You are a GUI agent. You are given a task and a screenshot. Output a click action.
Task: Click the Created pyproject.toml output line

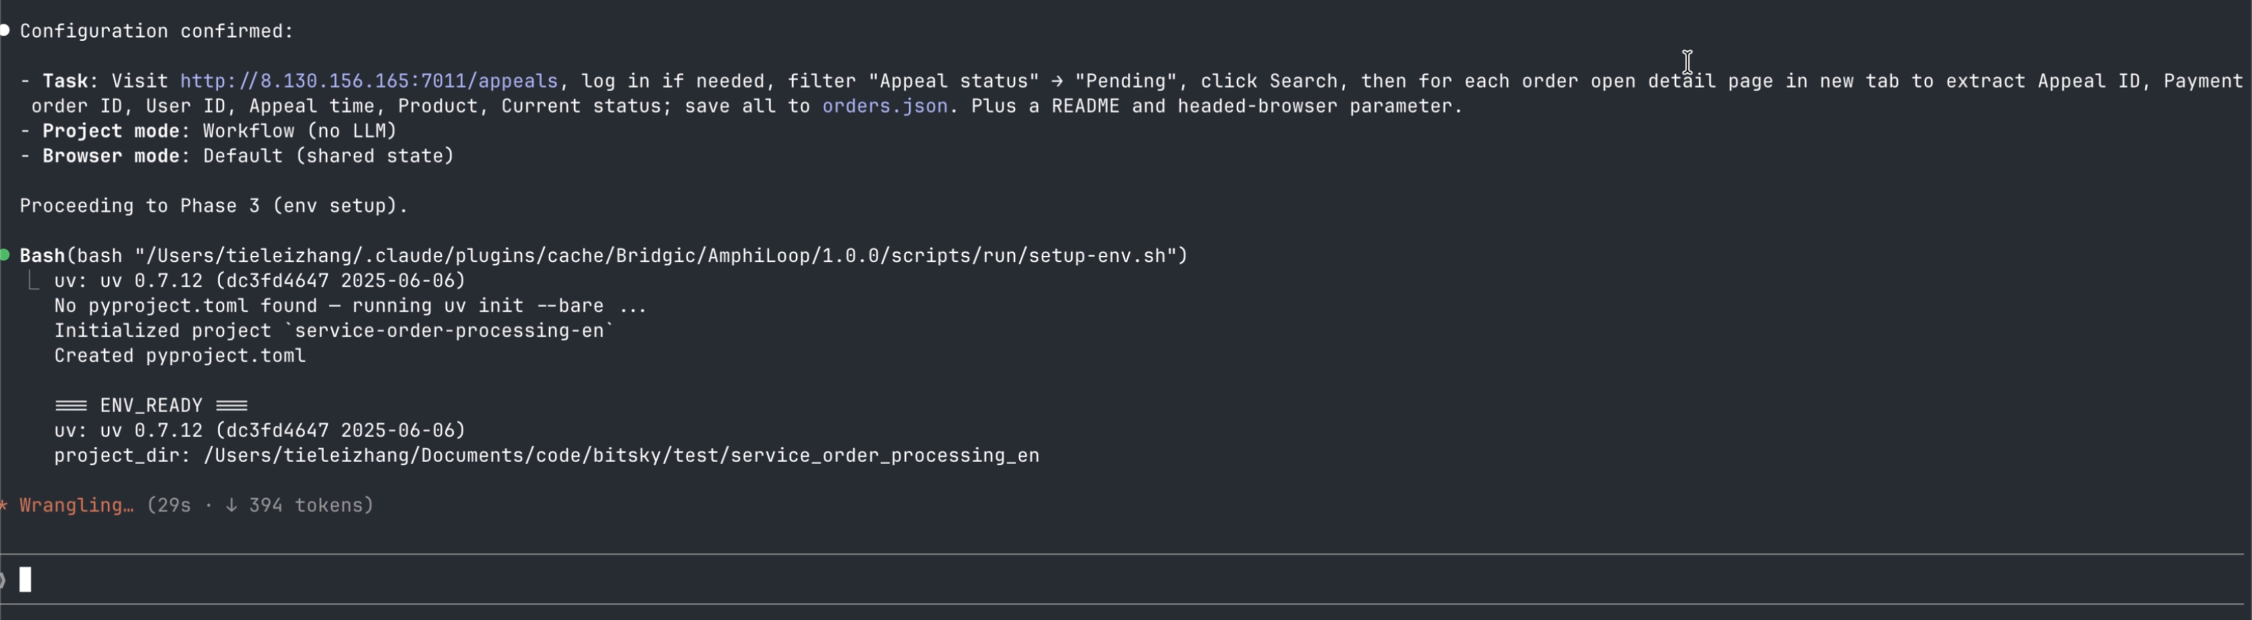click(180, 356)
